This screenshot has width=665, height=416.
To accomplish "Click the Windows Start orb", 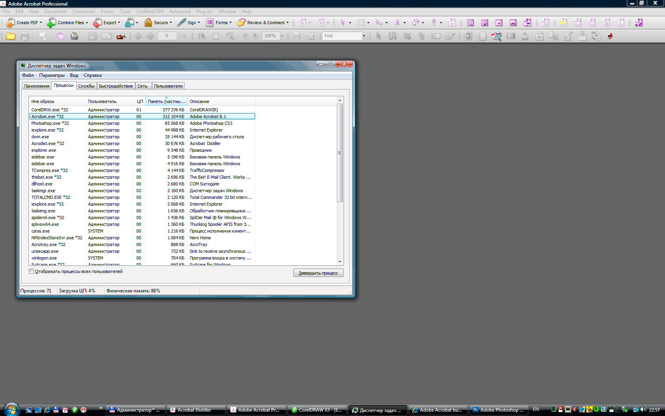I will pos(11,410).
